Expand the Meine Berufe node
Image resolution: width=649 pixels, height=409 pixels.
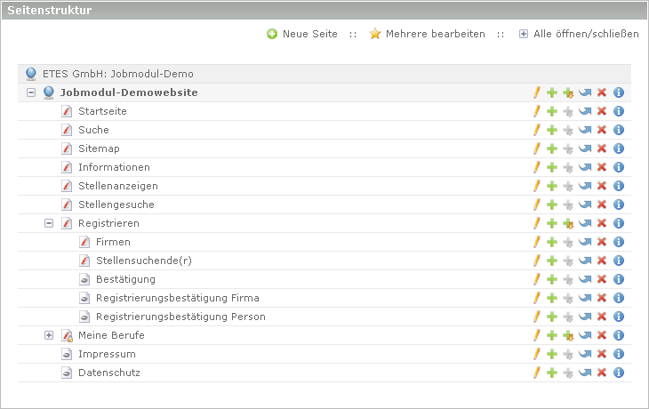49,335
